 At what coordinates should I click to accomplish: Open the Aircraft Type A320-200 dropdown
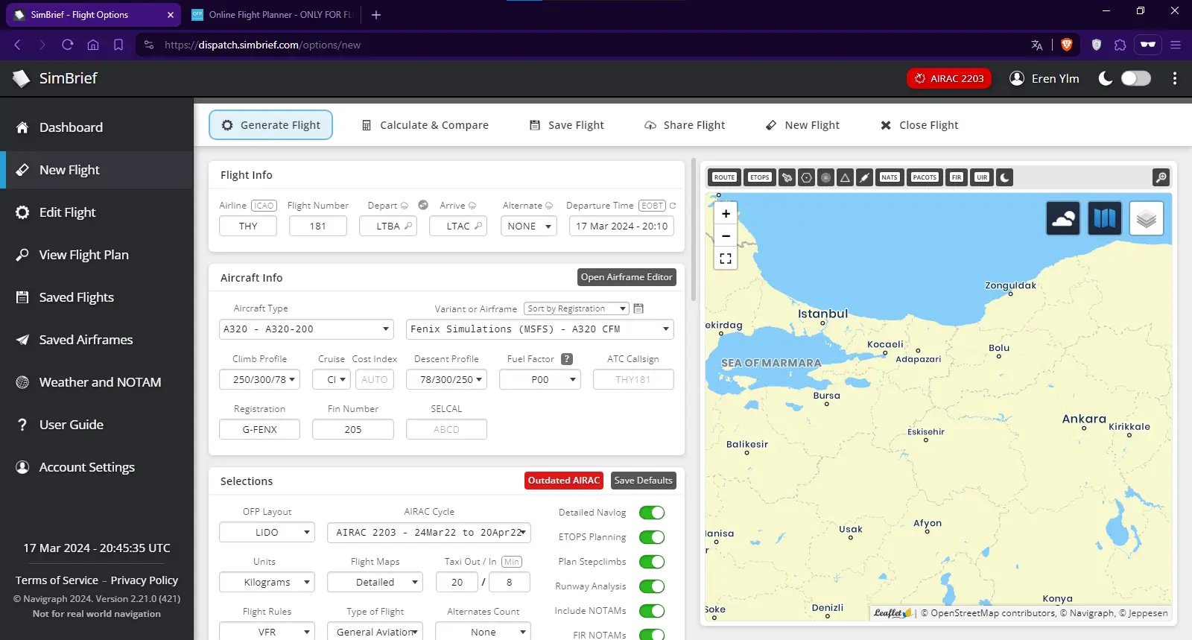306,329
